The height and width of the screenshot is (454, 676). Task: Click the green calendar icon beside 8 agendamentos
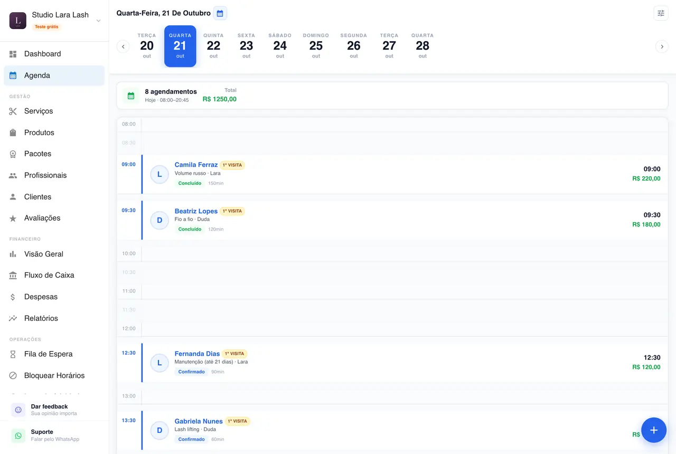point(131,96)
